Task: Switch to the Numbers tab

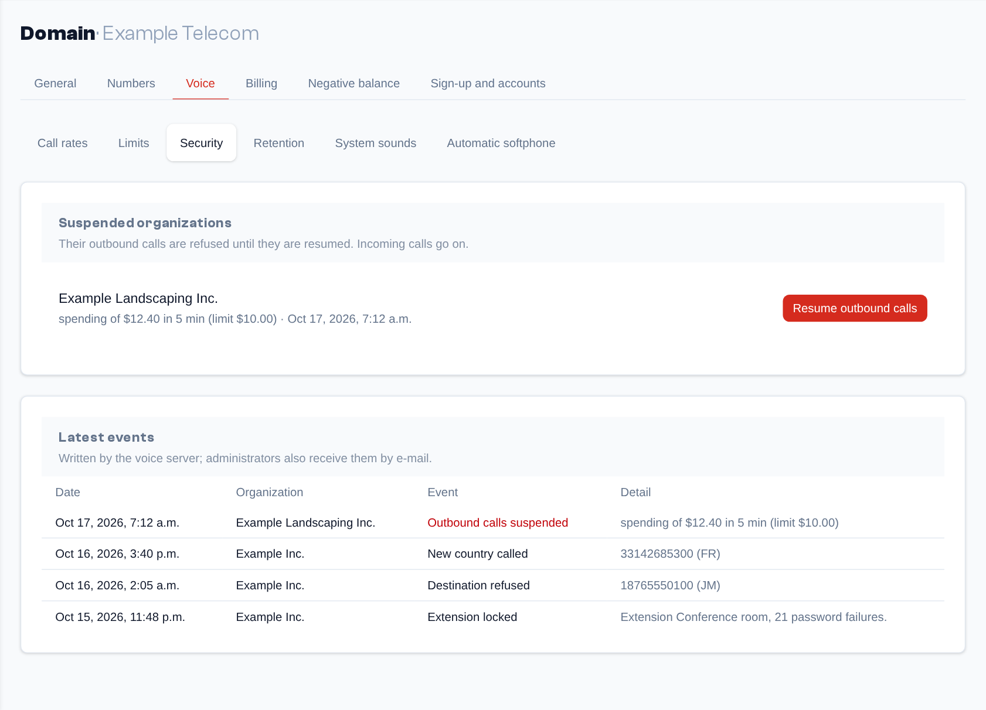Action: click(131, 83)
